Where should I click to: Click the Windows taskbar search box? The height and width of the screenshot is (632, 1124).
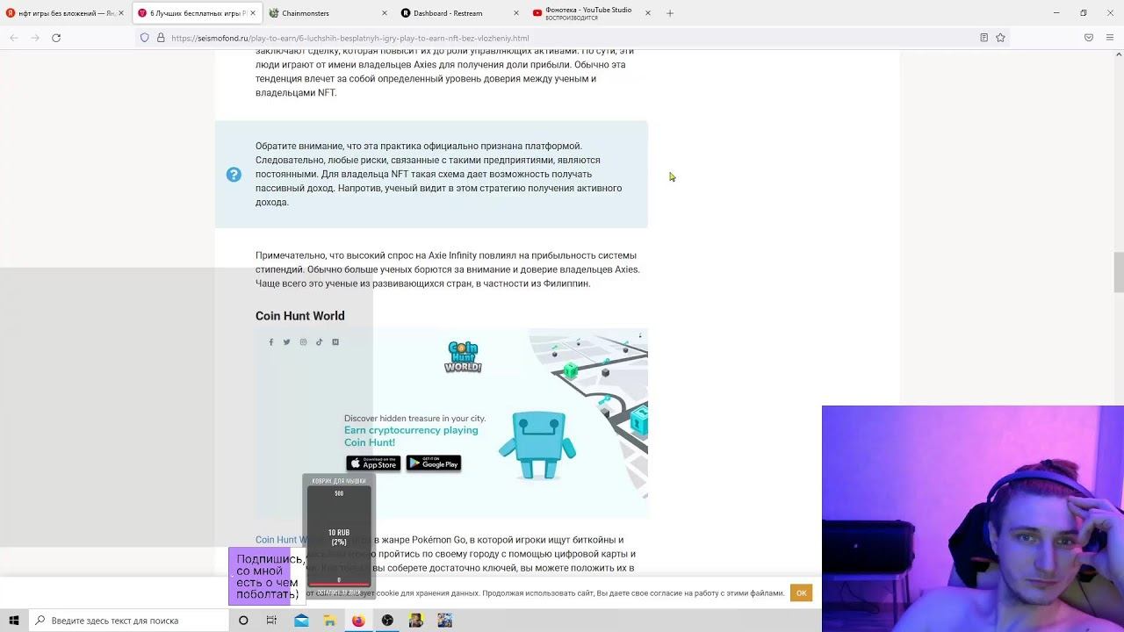coord(129,621)
